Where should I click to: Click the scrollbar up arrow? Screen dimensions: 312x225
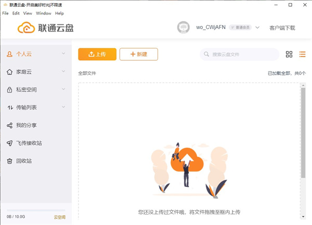pyautogui.click(x=303, y=85)
